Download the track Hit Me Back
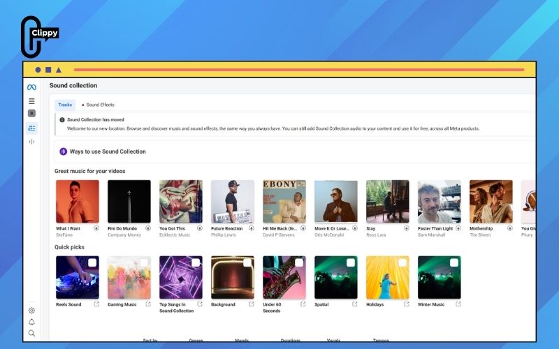 [x=303, y=228]
